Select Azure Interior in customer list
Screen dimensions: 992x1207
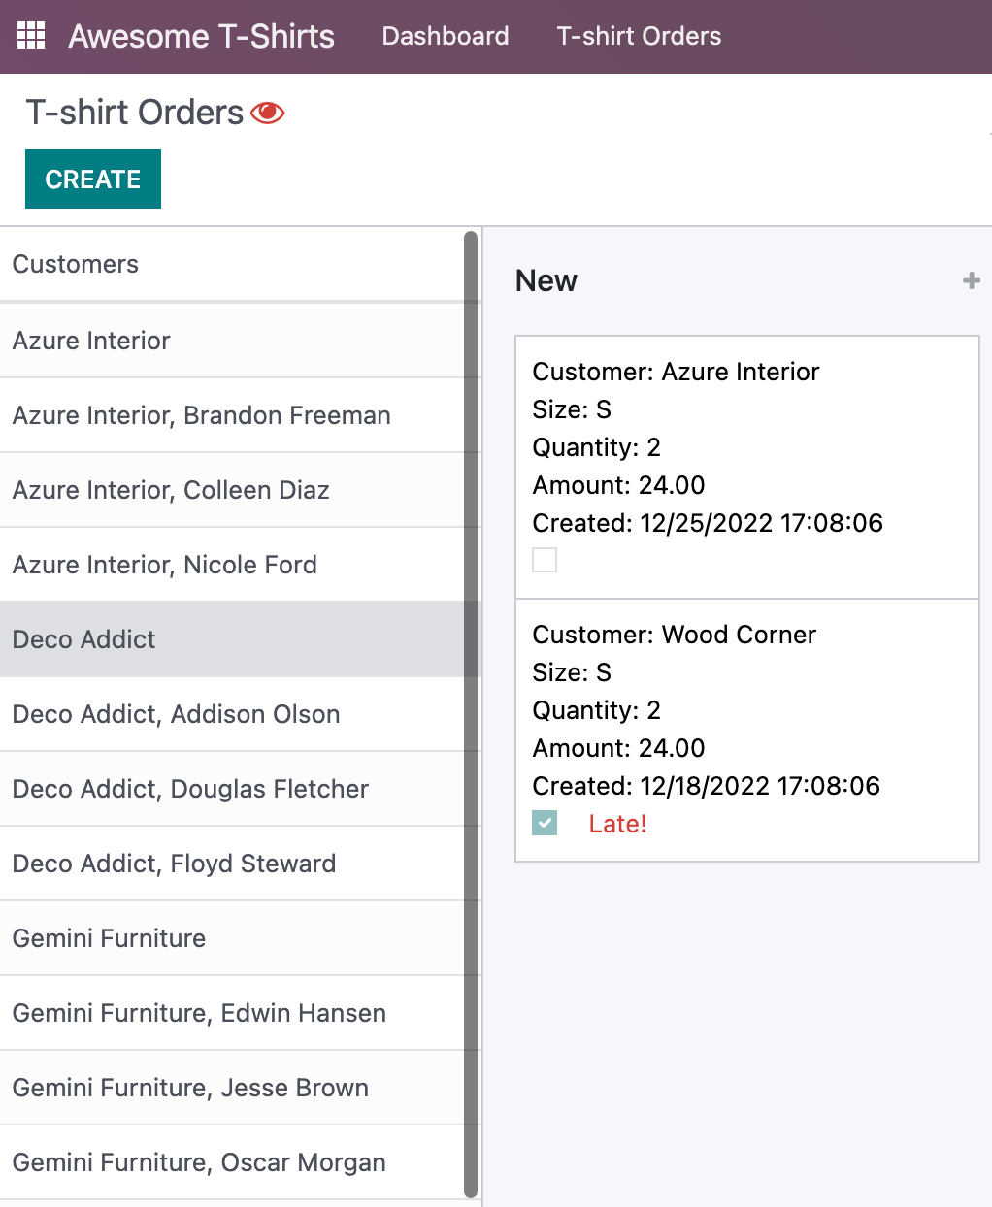click(91, 341)
